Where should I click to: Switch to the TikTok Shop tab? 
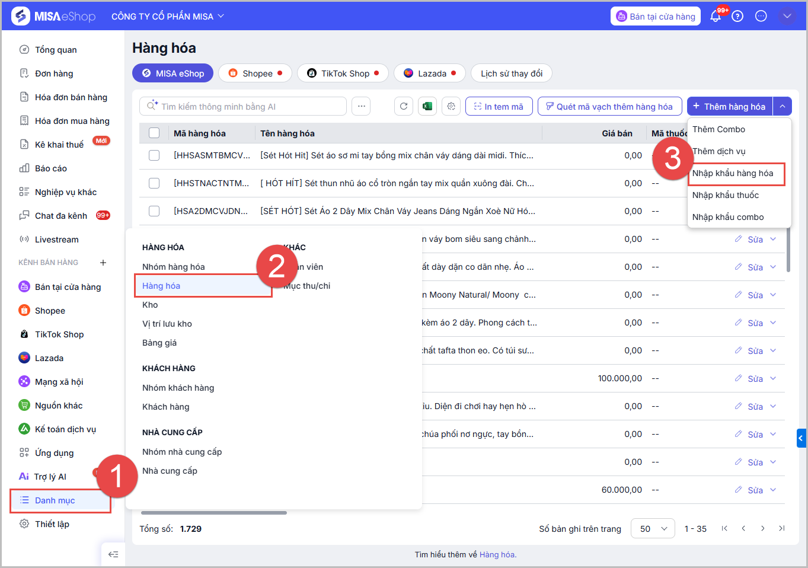[343, 73]
